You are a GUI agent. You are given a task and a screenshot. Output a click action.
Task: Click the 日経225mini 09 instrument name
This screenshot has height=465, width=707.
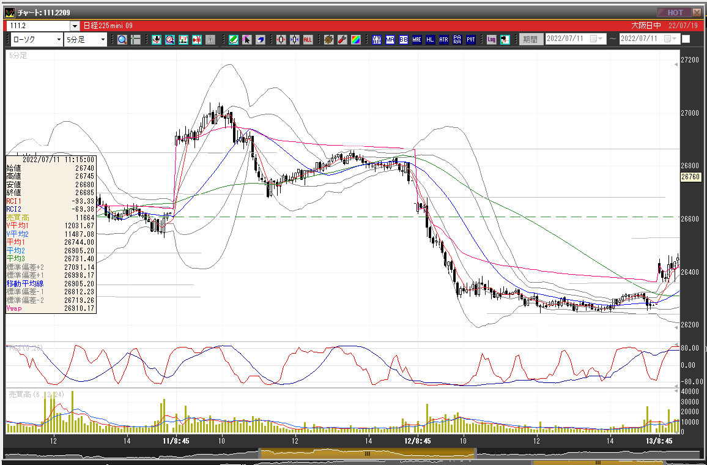(x=108, y=26)
